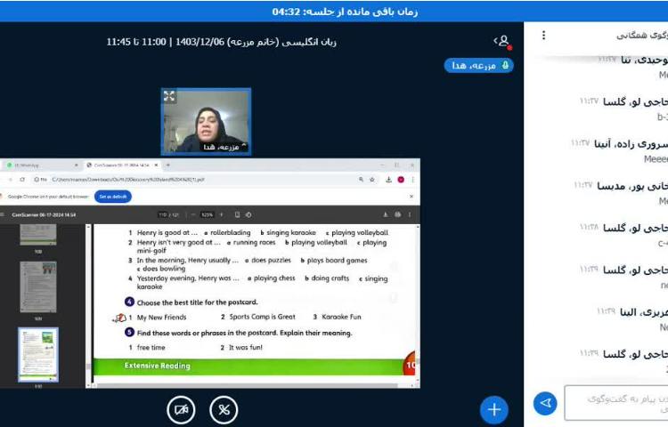Open the public chat options menu

pyautogui.click(x=544, y=36)
